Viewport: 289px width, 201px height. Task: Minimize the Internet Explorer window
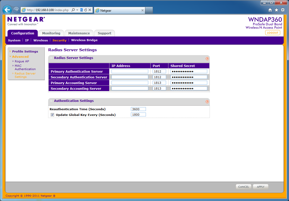coord(264,3)
